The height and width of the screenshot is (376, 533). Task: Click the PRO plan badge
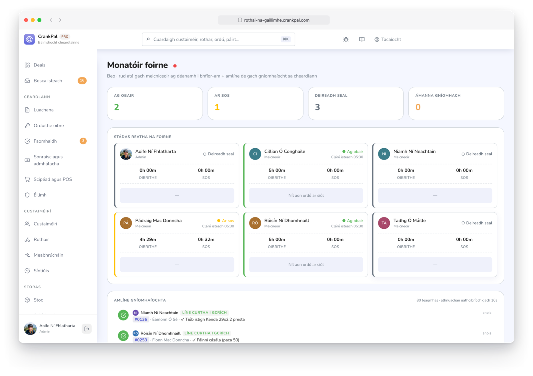coord(65,37)
